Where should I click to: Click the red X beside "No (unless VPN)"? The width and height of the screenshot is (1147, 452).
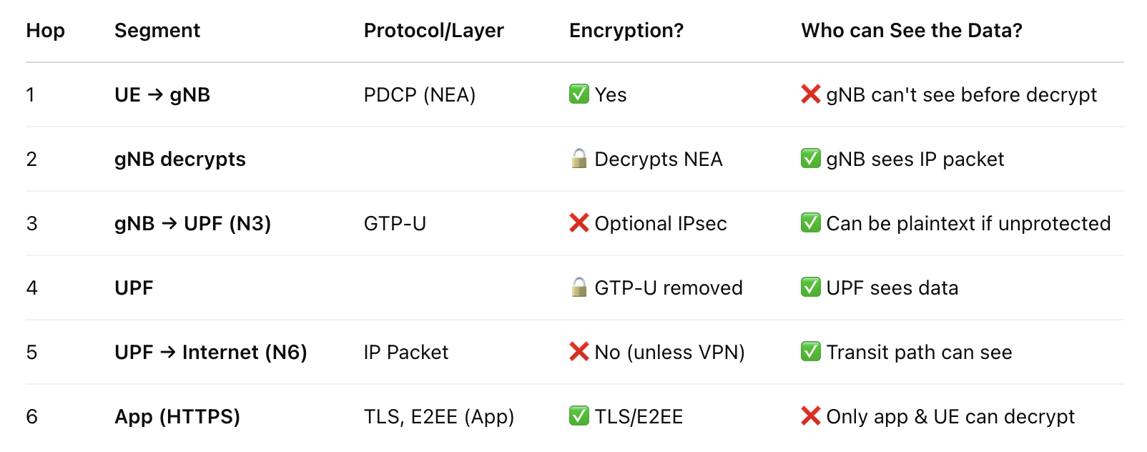[x=579, y=352]
